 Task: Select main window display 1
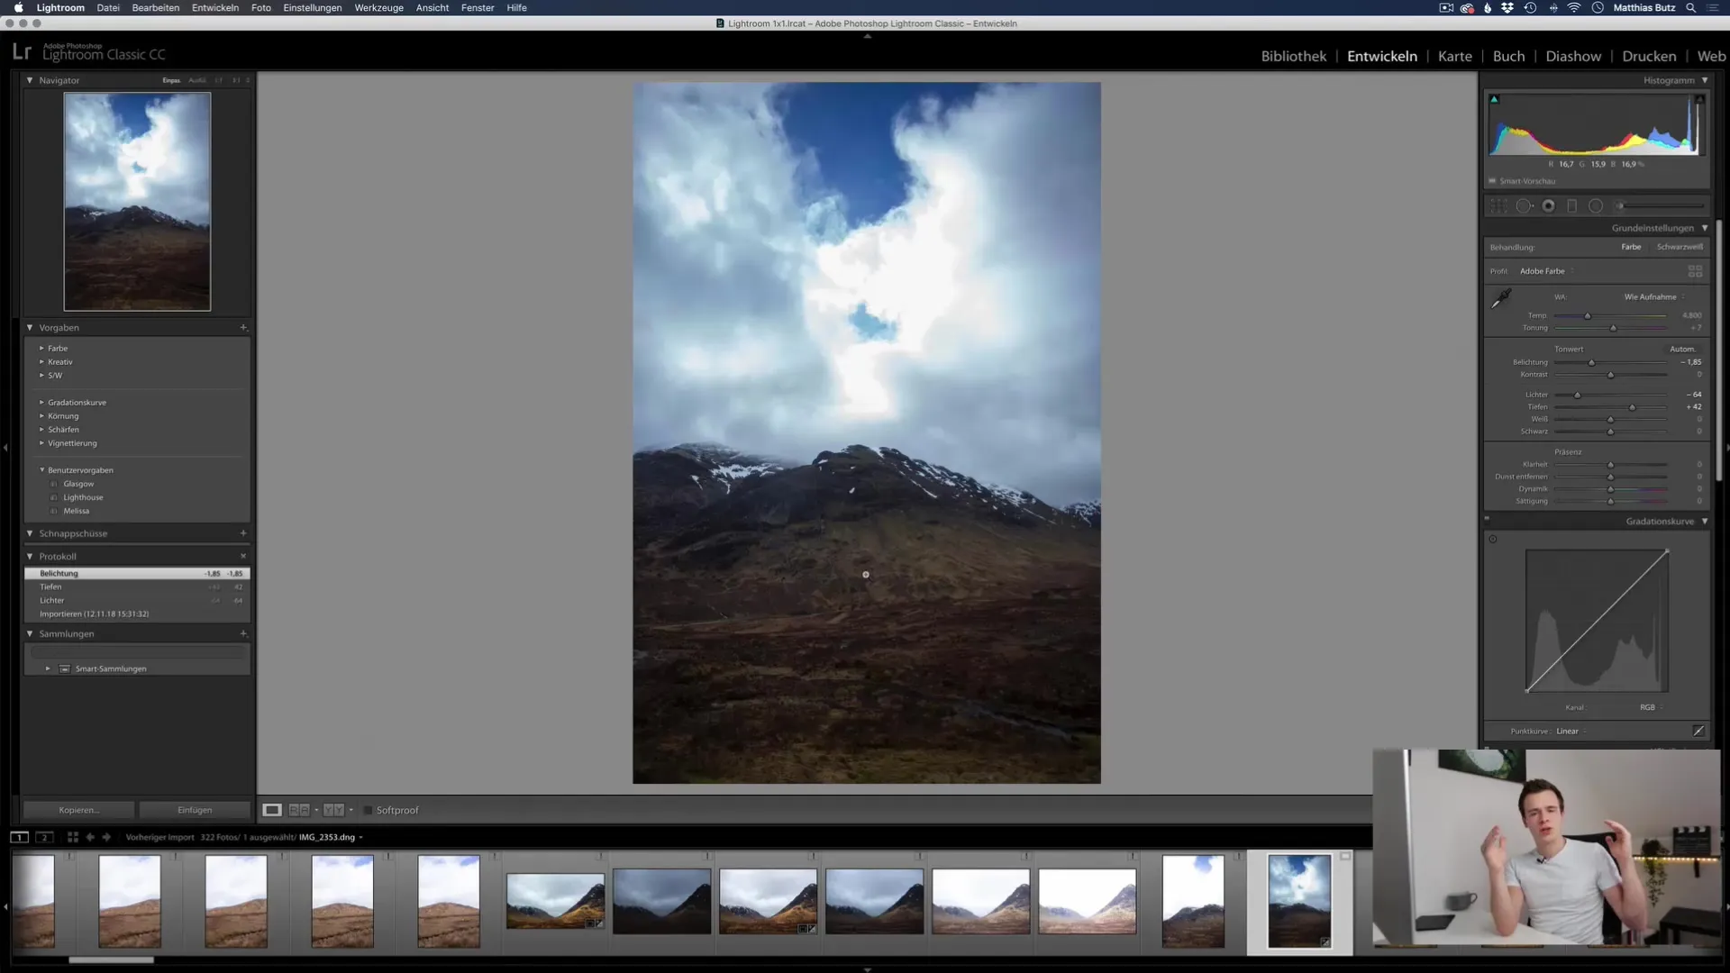(19, 837)
